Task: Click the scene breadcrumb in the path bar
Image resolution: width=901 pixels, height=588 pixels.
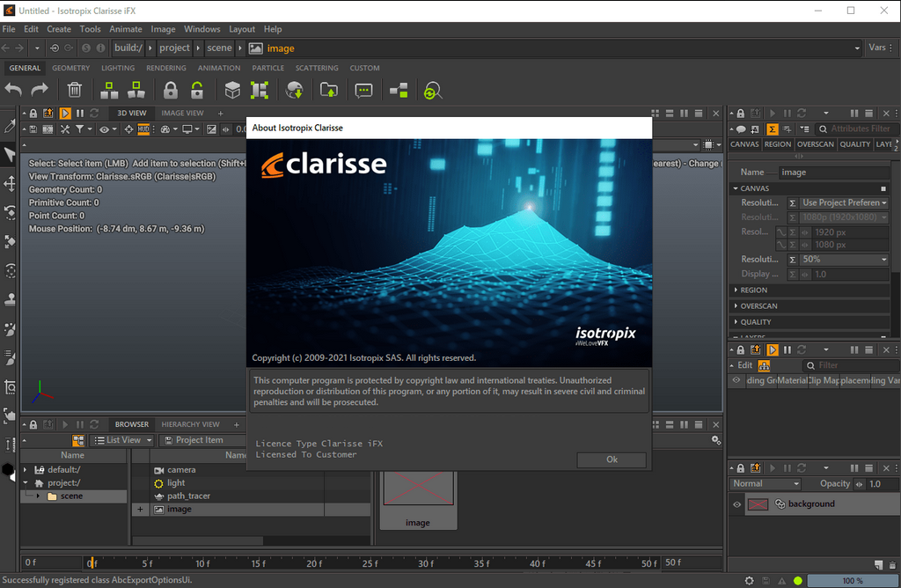Action: click(x=219, y=48)
